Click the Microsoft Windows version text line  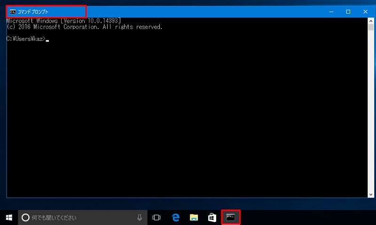[x=63, y=21]
